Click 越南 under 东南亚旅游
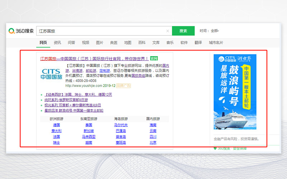The width and height of the screenshot is (287, 179). [x=89, y=142]
